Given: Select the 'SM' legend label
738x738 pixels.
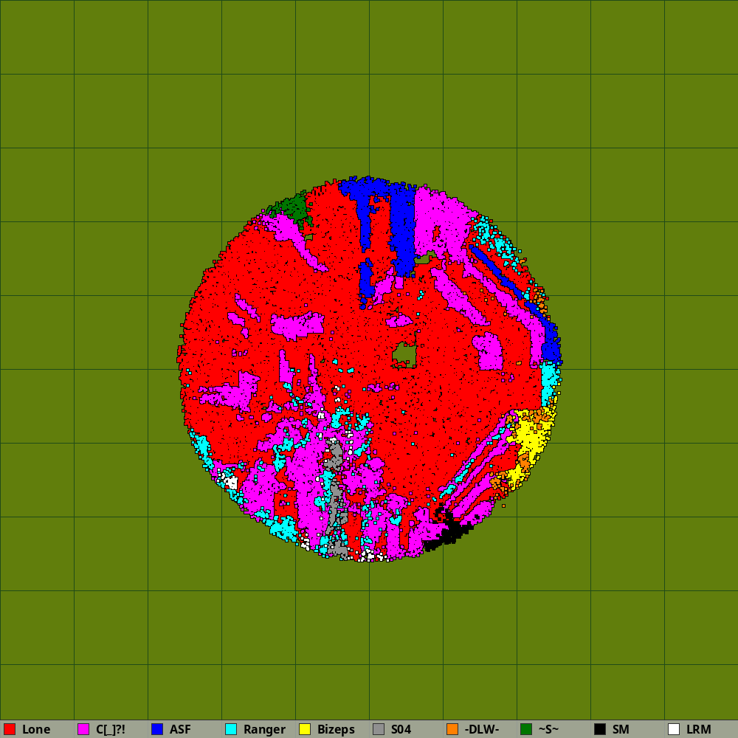Looking at the screenshot, I should pos(621,730).
